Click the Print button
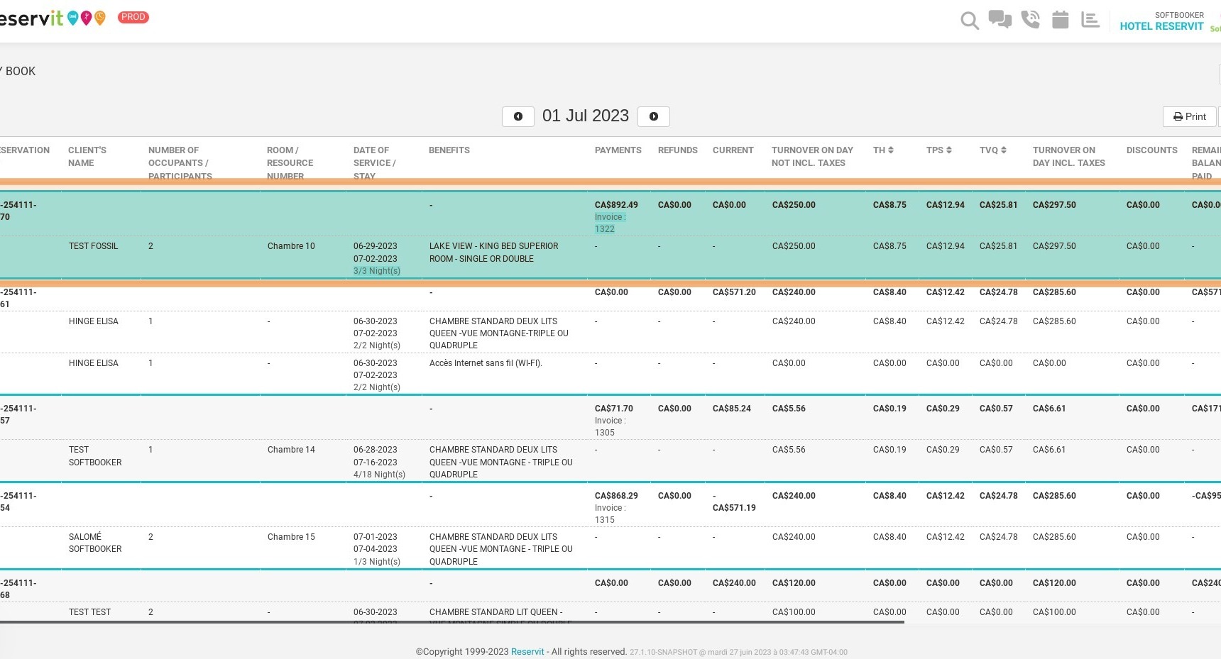1221x659 pixels. 1190,116
